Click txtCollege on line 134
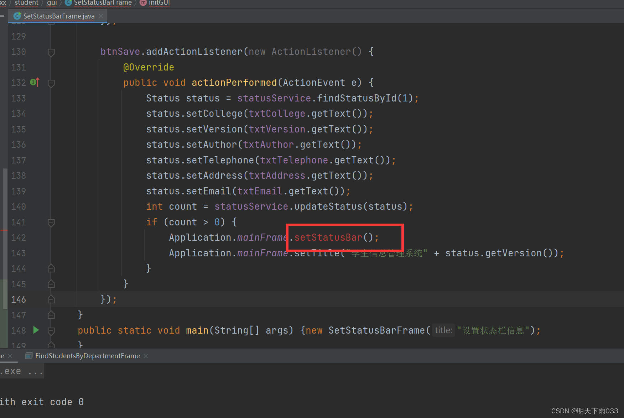The width and height of the screenshot is (624, 418). (x=277, y=114)
